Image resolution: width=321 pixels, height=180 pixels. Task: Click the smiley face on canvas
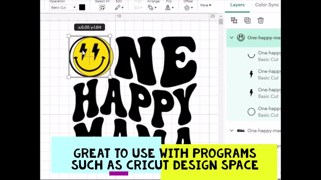[x=91, y=56]
